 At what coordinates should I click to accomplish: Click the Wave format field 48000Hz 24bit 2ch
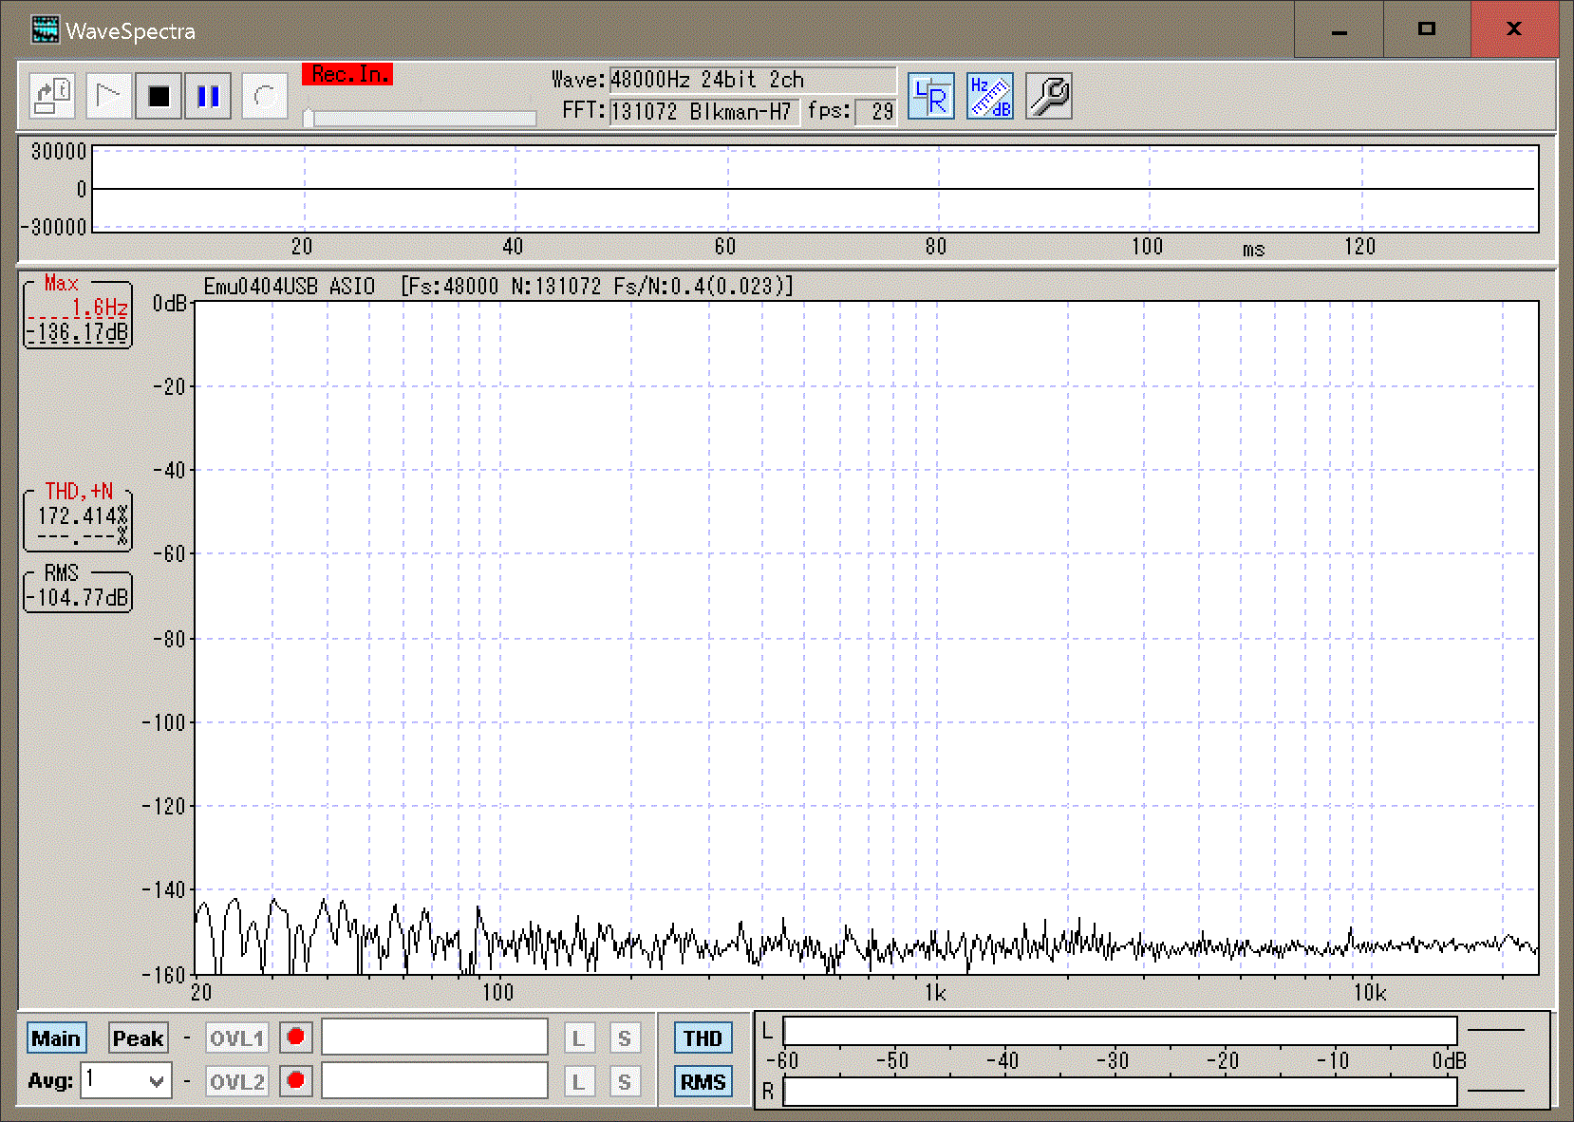click(x=752, y=80)
